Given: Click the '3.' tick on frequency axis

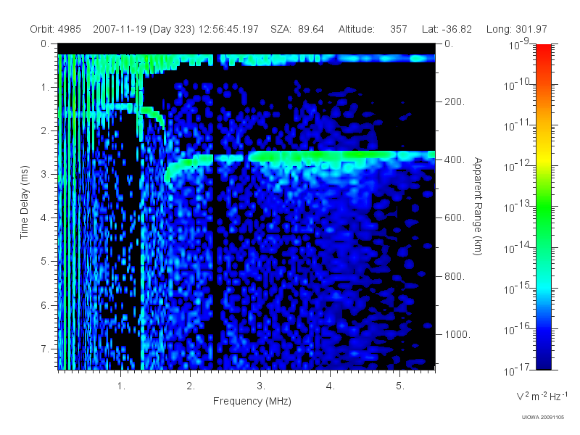Looking at the screenshot, I should [x=261, y=386].
